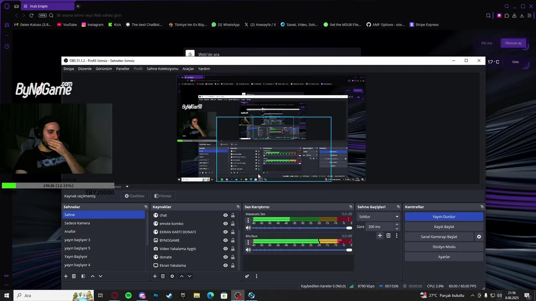This screenshot has width=536, height=301.
Task: Remove scene transition with the trash icon
Action: click(389, 236)
